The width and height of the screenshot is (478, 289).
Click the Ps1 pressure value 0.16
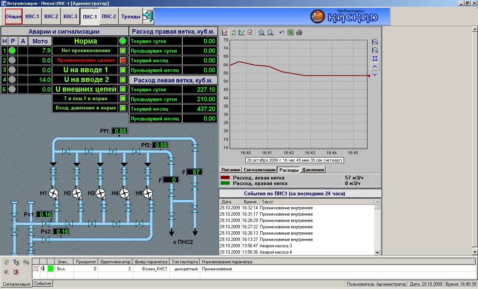(45, 215)
